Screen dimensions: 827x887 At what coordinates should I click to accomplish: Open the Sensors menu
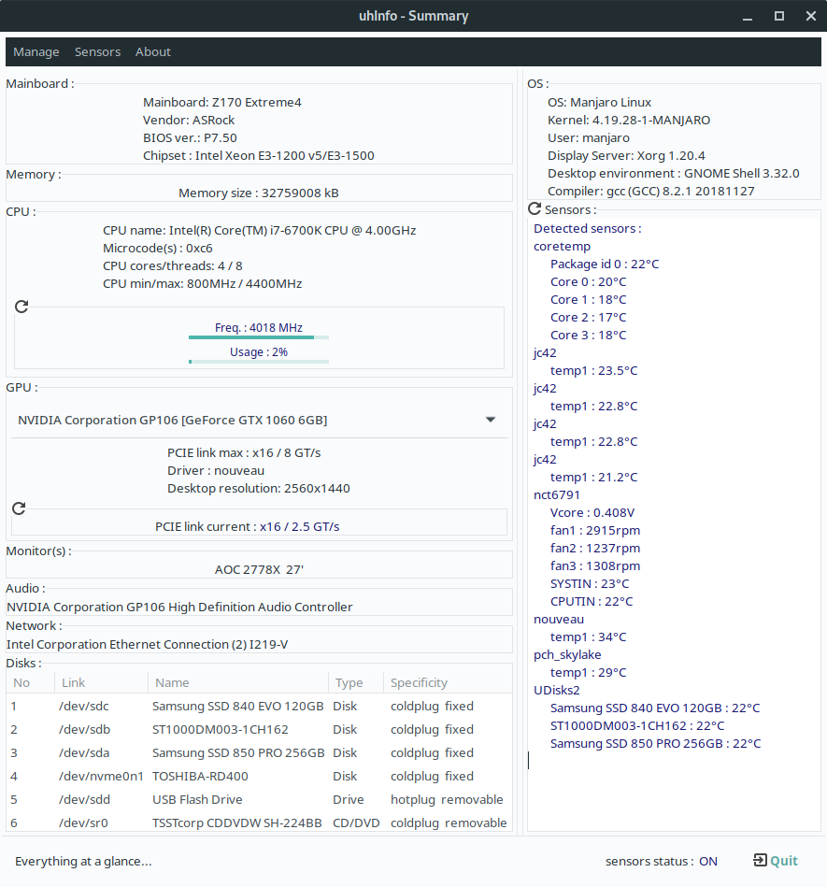[98, 52]
